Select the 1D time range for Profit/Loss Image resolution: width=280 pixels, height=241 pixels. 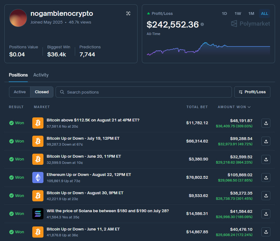pos(224,13)
